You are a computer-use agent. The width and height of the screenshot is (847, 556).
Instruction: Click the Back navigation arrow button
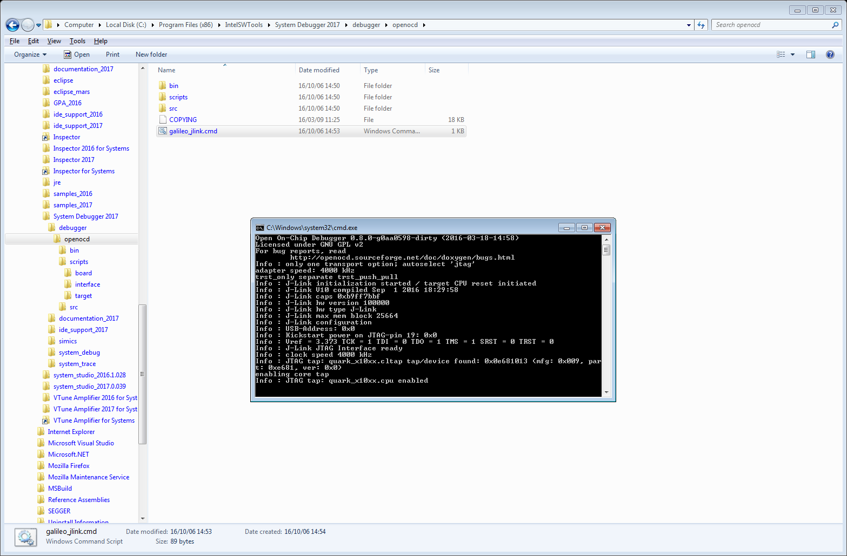(x=12, y=25)
